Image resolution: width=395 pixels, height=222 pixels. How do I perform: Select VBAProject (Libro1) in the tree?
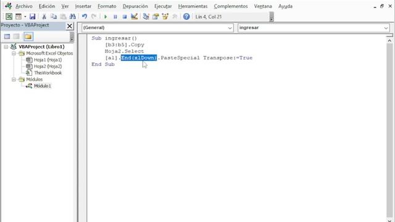coord(41,47)
